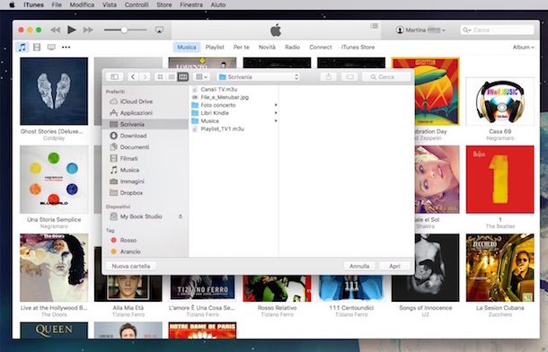Switch to the Movies library icon
The image size is (548, 352).
37,47
